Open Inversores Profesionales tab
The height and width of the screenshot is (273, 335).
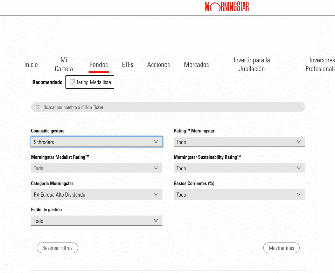coord(320,64)
